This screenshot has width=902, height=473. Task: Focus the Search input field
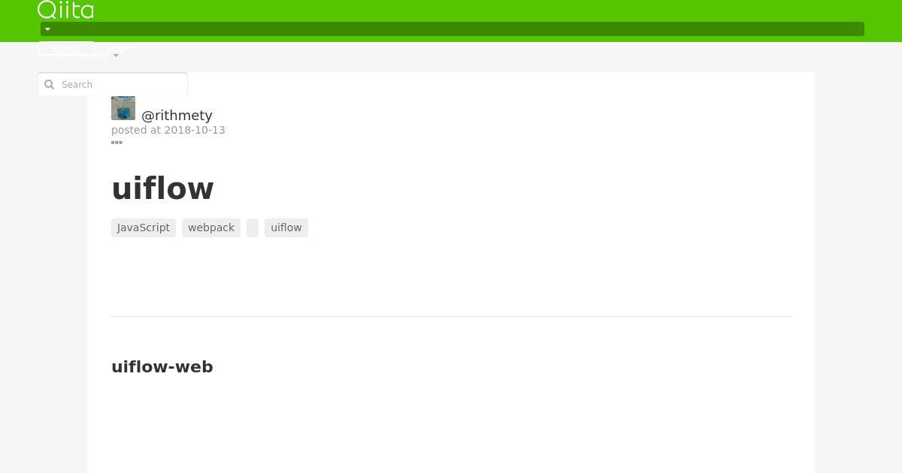pos(113,84)
